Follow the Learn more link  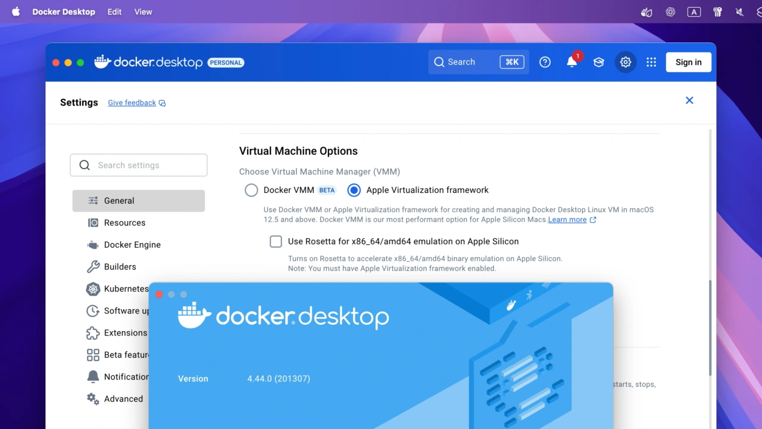[x=567, y=219]
